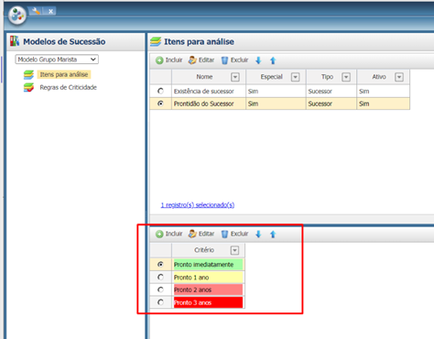This screenshot has width=434, height=339.
Task: Open the wrench tools tab icon
Action: coord(36,11)
